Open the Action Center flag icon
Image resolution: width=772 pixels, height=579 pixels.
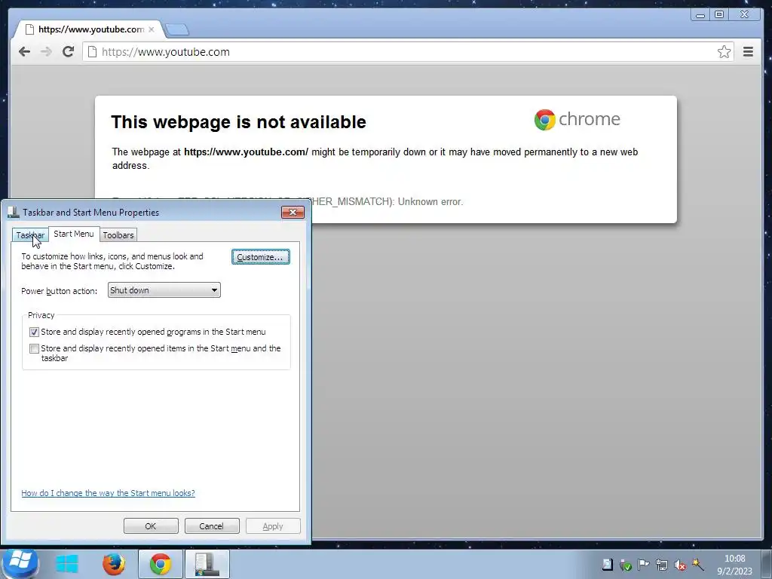643,565
